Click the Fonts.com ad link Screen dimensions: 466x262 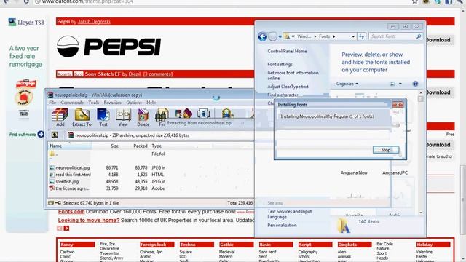tap(71, 212)
